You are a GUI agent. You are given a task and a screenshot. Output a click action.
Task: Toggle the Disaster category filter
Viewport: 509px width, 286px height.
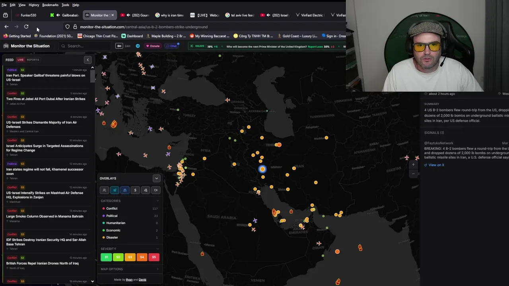pos(130,238)
